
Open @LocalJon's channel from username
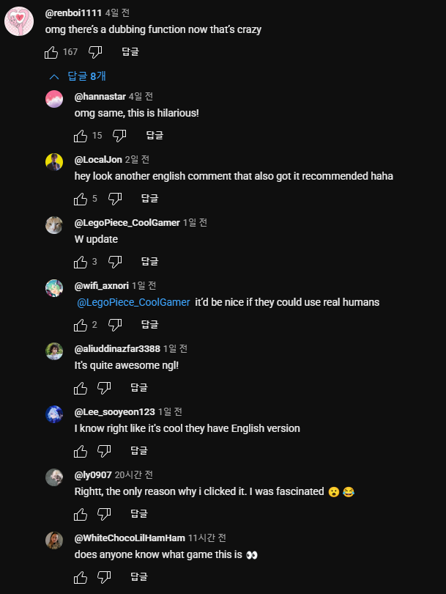(x=98, y=160)
